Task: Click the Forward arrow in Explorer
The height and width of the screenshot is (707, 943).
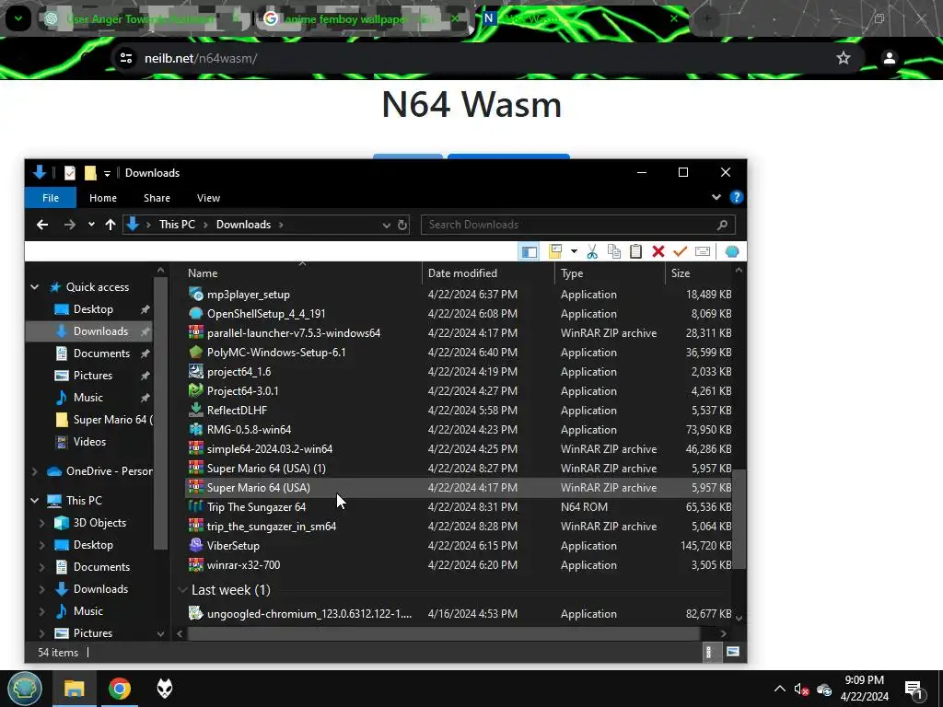Action: [70, 225]
